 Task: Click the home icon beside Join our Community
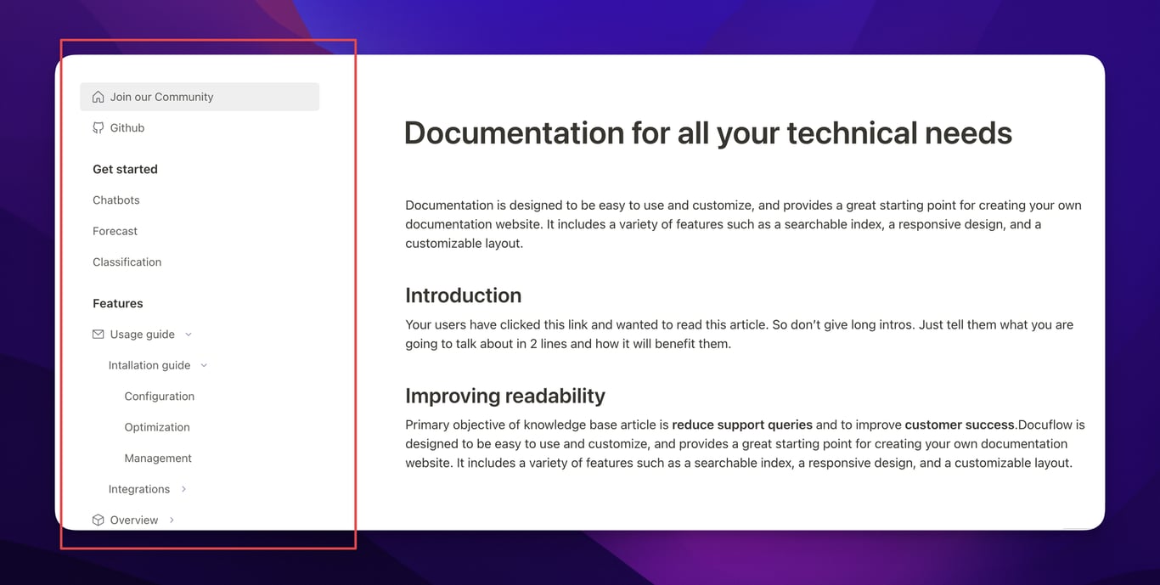click(x=99, y=97)
